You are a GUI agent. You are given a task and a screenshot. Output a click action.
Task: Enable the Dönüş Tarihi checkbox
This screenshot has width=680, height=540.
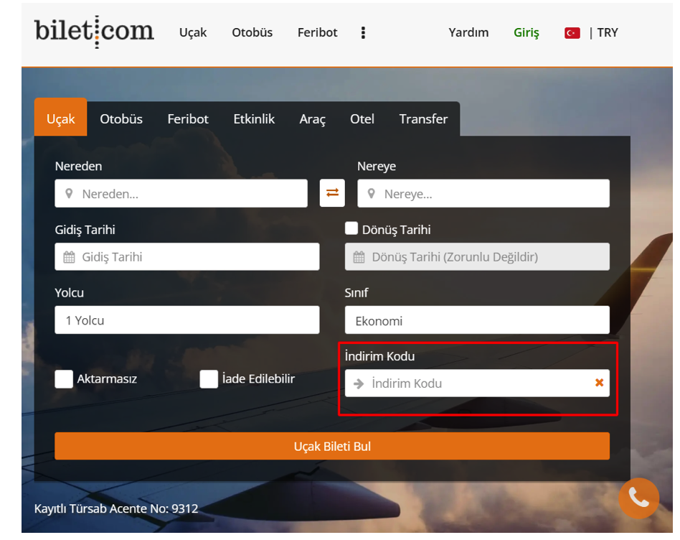point(351,229)
